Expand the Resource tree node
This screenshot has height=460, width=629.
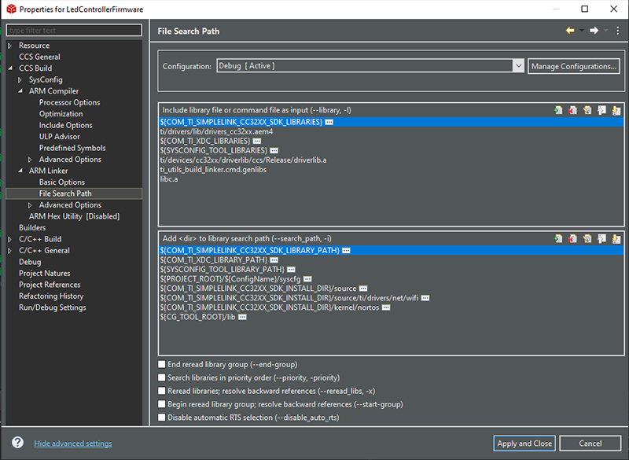(9, 46)
